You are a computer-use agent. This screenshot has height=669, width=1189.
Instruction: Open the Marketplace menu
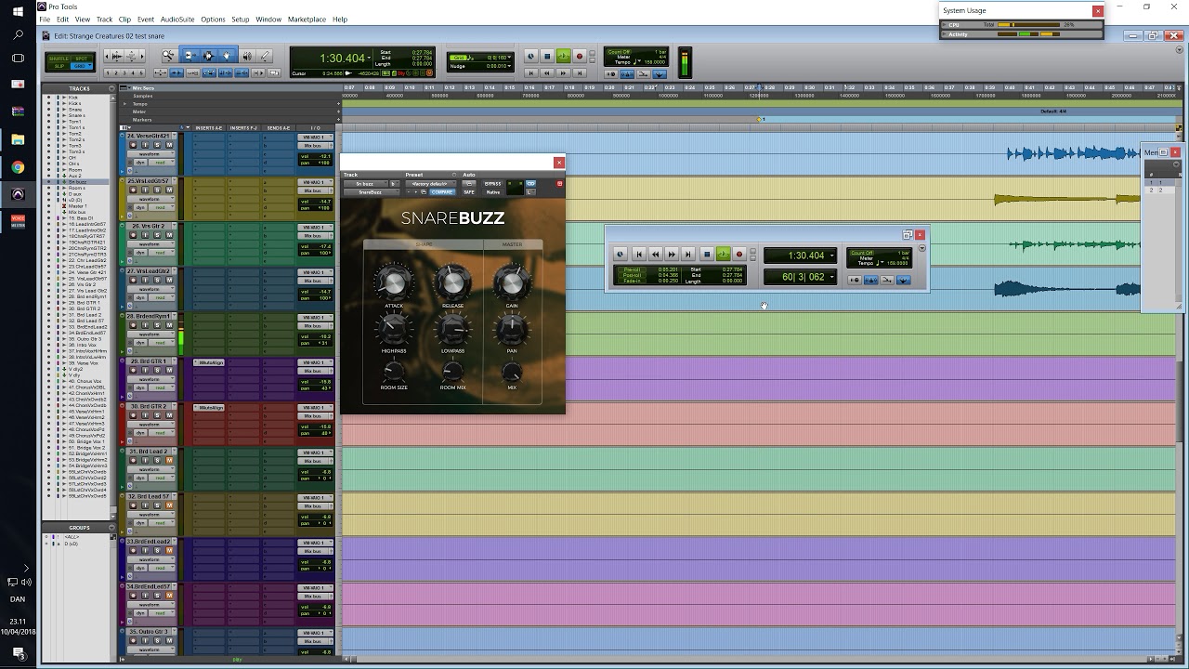coord(307,19)
